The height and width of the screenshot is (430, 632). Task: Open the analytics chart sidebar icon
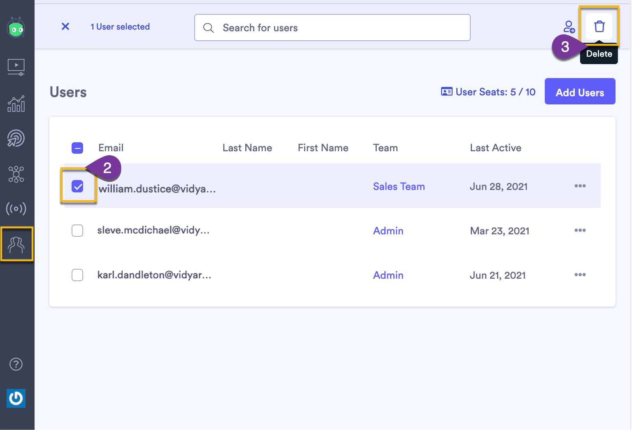click(16, 104)
